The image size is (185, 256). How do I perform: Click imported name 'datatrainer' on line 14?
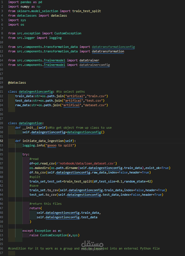tap(89, 60)
